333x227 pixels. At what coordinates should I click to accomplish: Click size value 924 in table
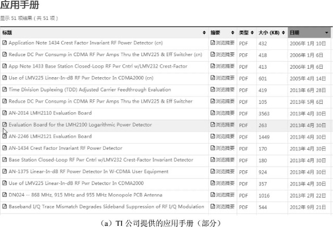point(263,172)
